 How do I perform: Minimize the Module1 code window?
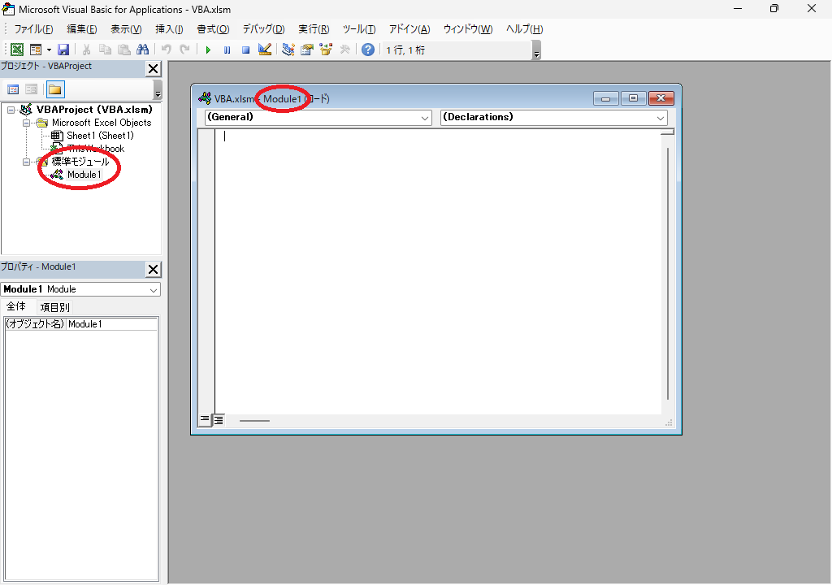(606, 98)
